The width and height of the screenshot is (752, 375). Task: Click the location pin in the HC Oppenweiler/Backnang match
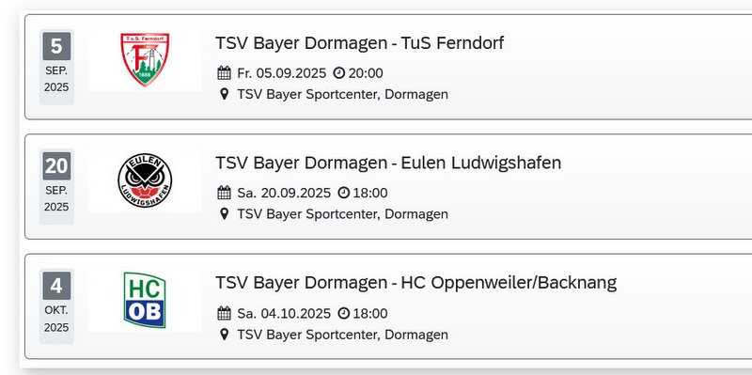pos(224,334)
